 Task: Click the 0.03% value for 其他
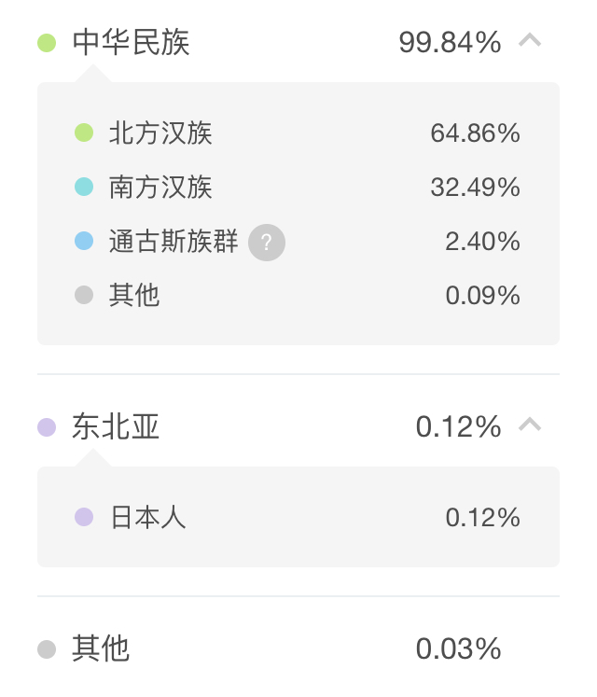tap(458, 649)
